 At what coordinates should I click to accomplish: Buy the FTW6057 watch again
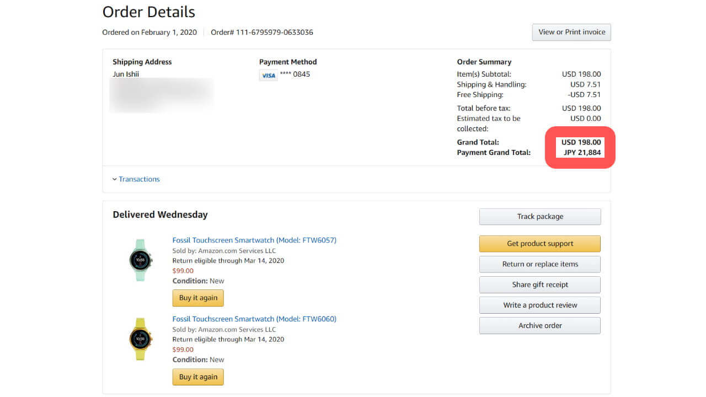tap(198, 298)
